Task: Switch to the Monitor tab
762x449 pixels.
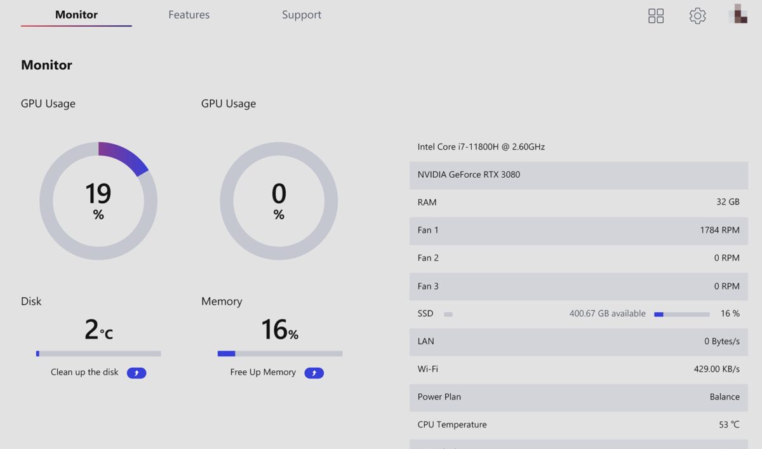Action: pyautogui.click(x=76, y=15)
